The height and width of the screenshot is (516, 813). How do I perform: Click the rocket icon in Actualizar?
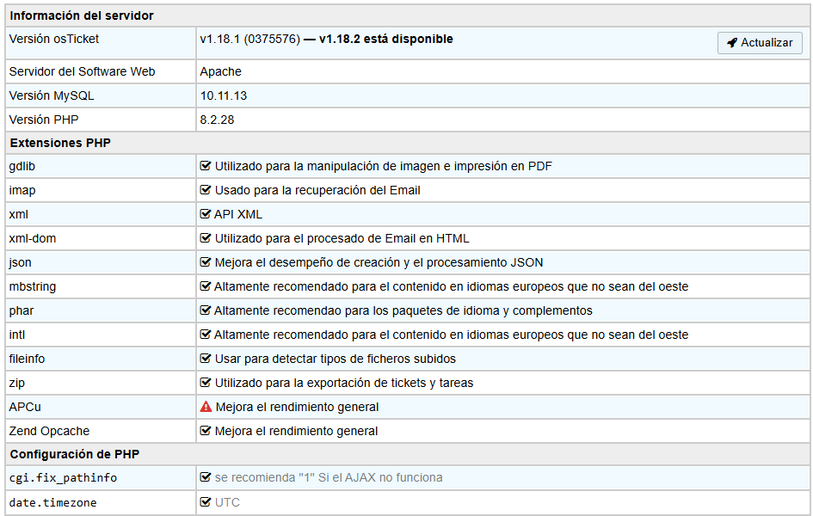[x=732, y=43]
